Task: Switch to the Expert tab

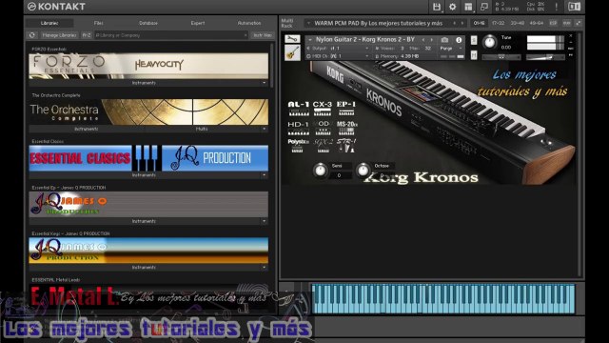Action: pos(198,23)
